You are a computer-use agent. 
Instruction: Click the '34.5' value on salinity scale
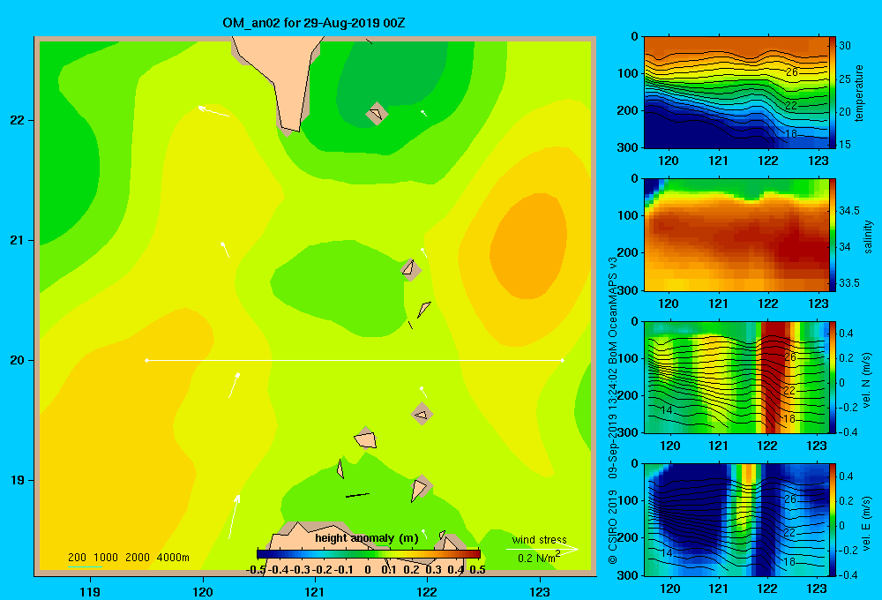(x=849, y=211)
